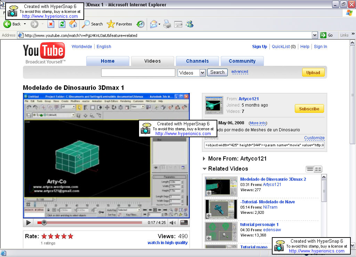Image resolution: width=356 pixels, height=257 pixels.
Task: Click the Sign Up link
Action: coord(259,46)
